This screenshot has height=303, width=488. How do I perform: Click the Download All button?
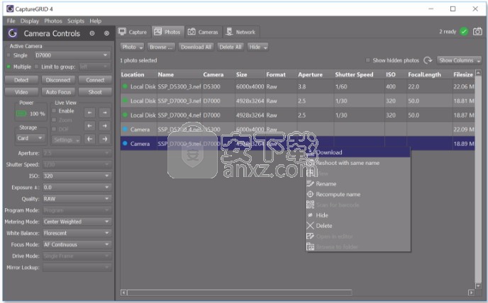coord(196,47)
